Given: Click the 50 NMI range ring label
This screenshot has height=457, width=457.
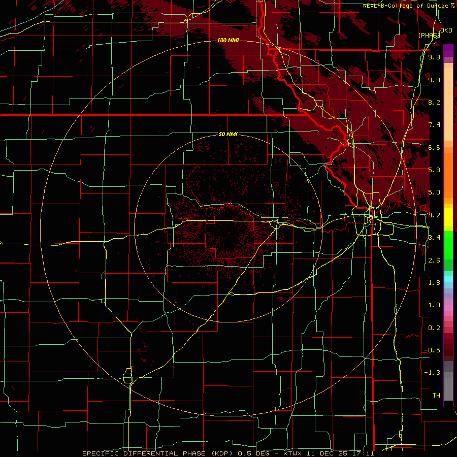Looking at the screenshot, I should point(228,134).
